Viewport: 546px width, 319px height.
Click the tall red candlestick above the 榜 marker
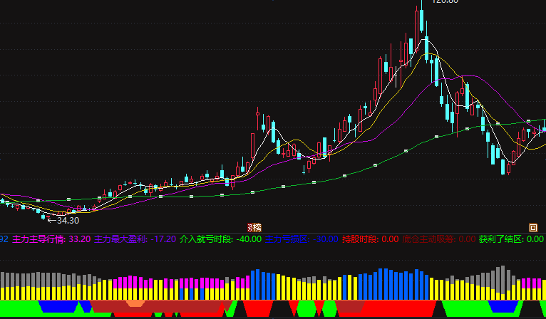[253, 146]
